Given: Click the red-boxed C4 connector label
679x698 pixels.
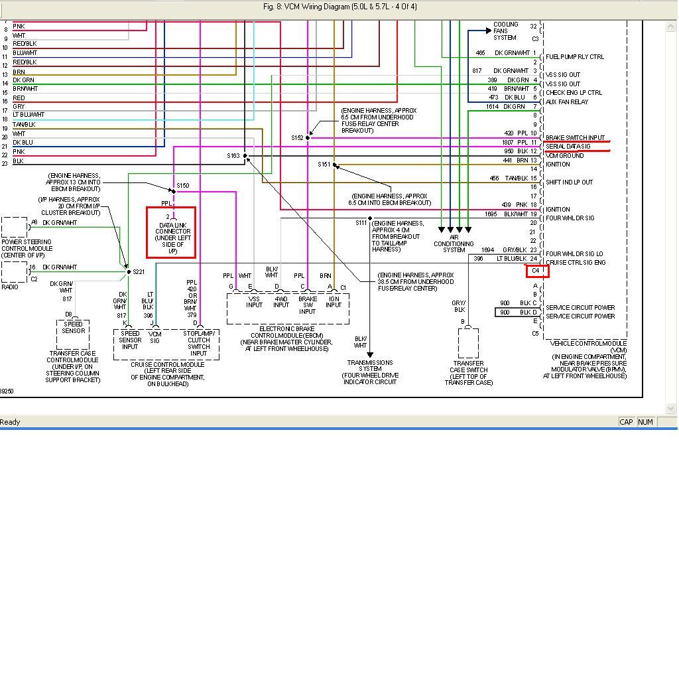Looking at the screenshot, I should [x=537, y=271].
